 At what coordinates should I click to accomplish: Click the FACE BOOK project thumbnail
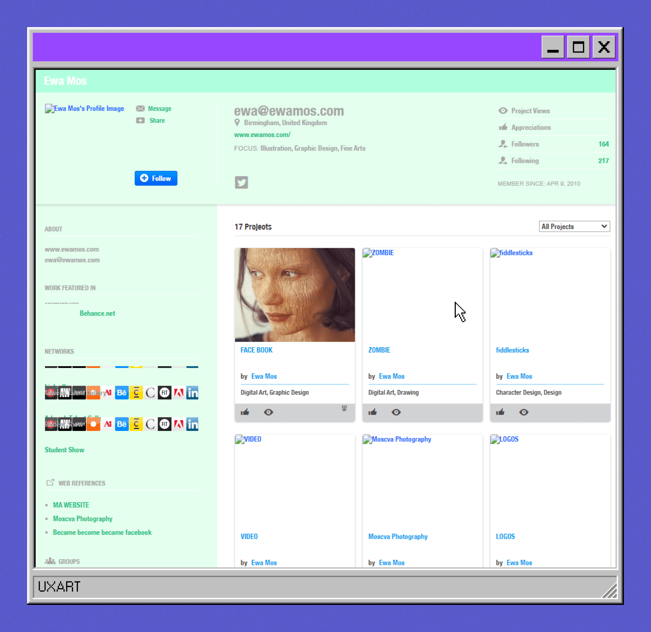tap(295, 295)
